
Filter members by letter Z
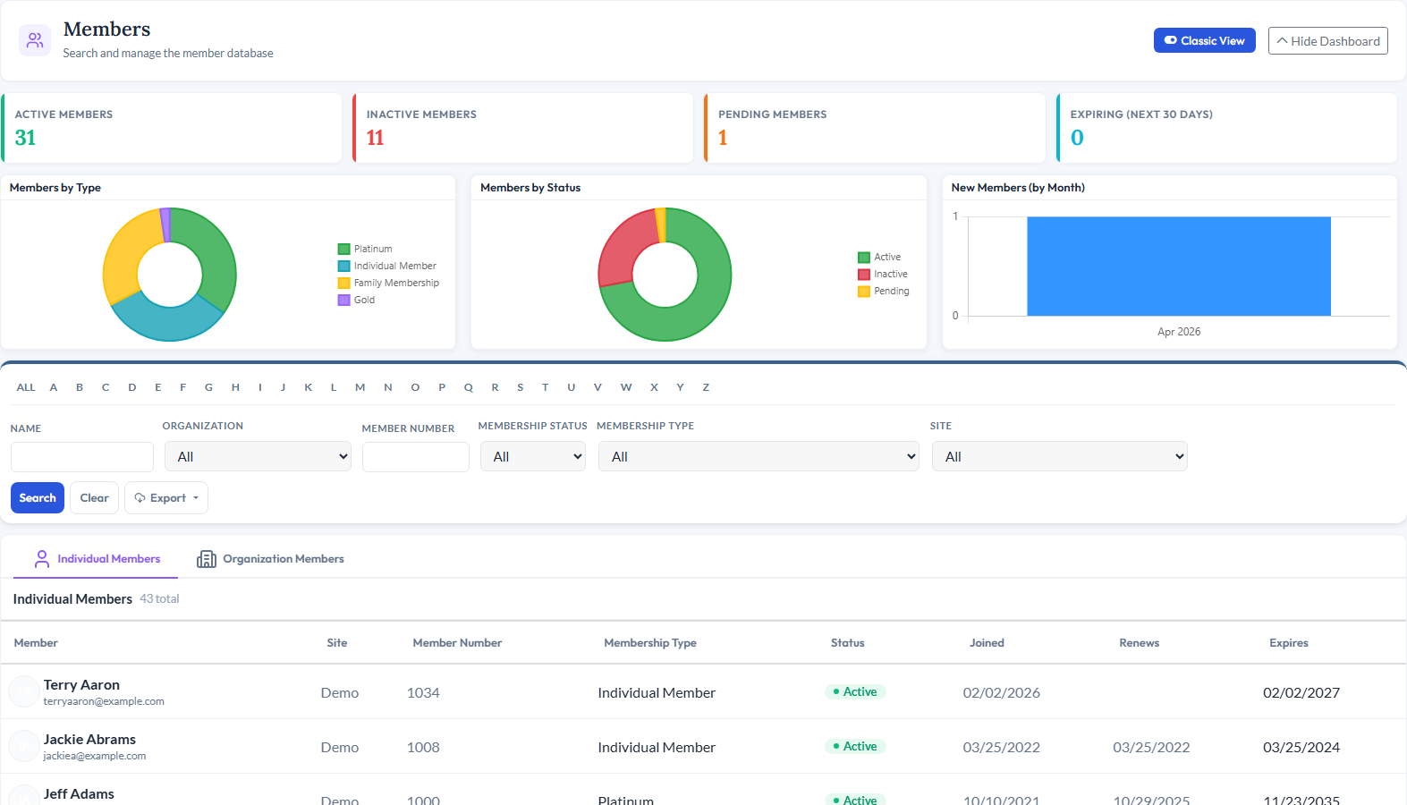706,387
